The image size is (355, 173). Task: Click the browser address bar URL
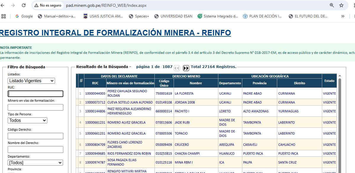tap(106, 5)
